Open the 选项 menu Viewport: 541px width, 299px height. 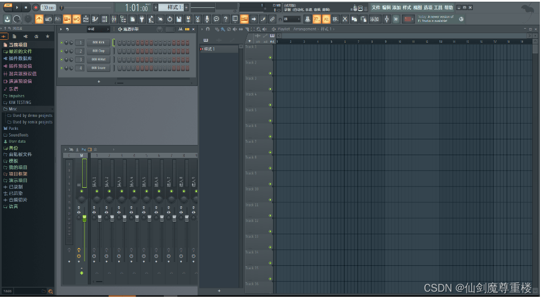(427, 7)
